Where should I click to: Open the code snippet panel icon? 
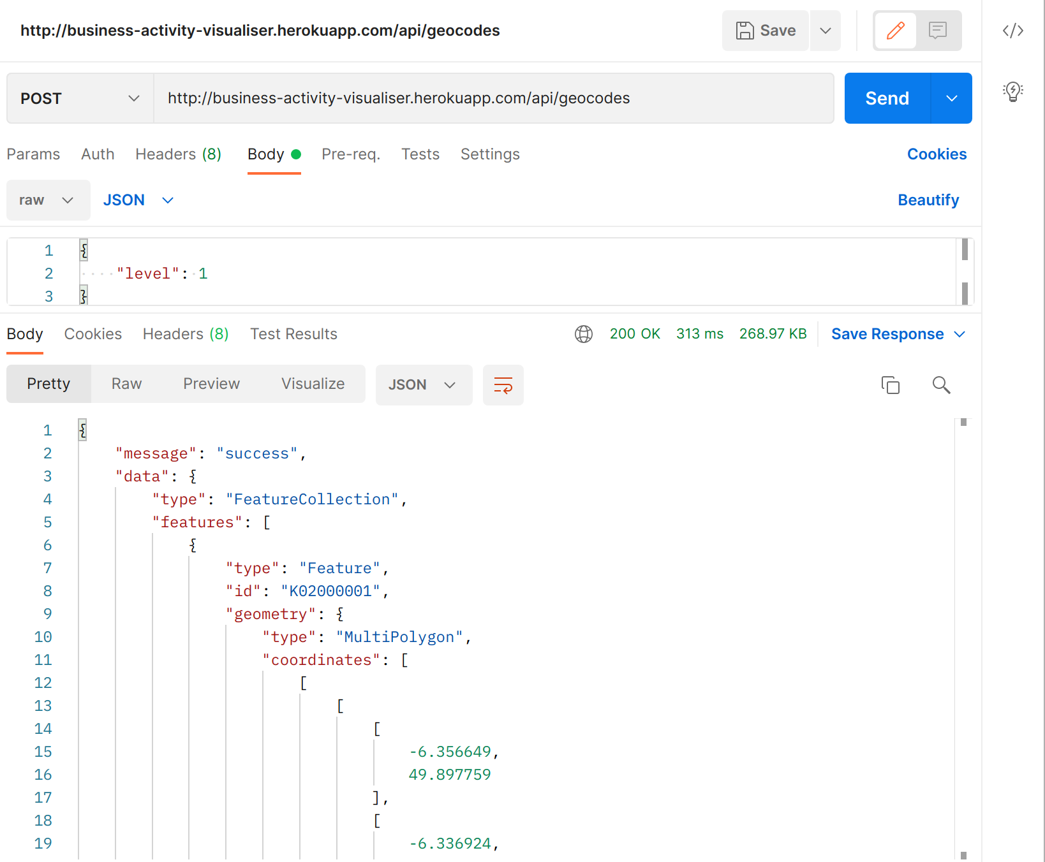point(1012,31)
